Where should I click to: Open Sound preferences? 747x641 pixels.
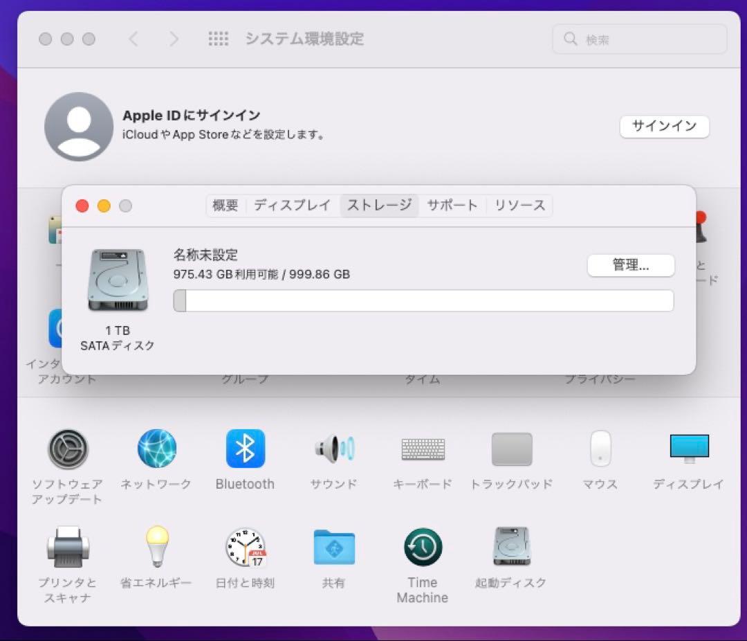tap(333, 449)
